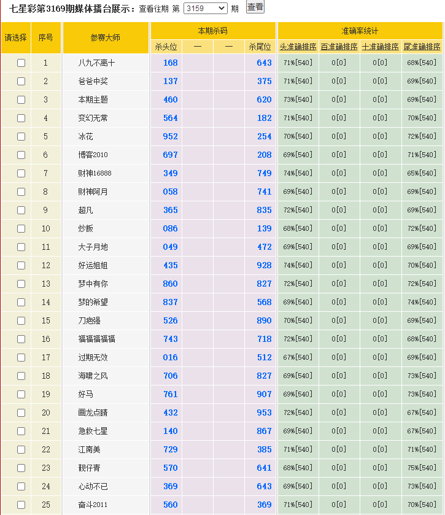Sort by 十准确排序 column link

(x=381, y=47)
